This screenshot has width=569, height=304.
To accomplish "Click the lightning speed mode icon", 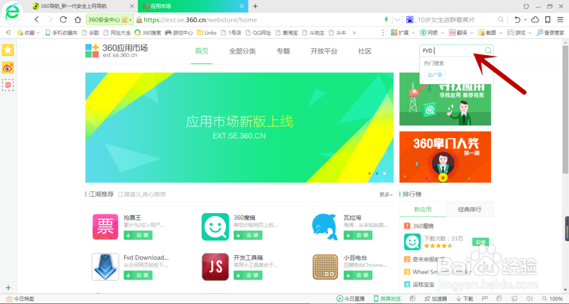I will (x=386, y=19).
